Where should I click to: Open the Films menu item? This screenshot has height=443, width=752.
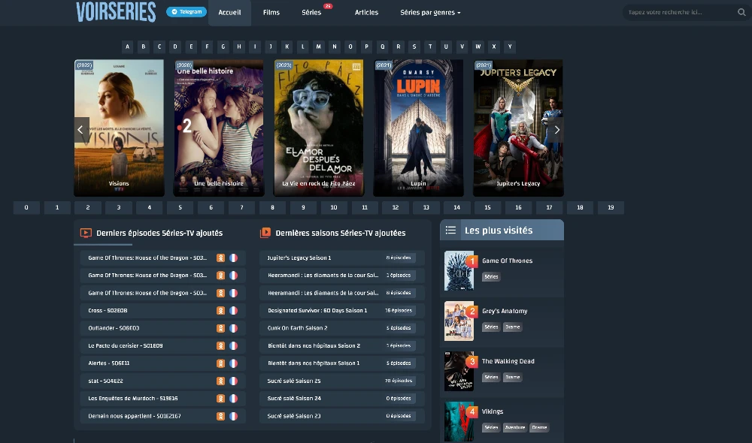click(x=271, y=13)
